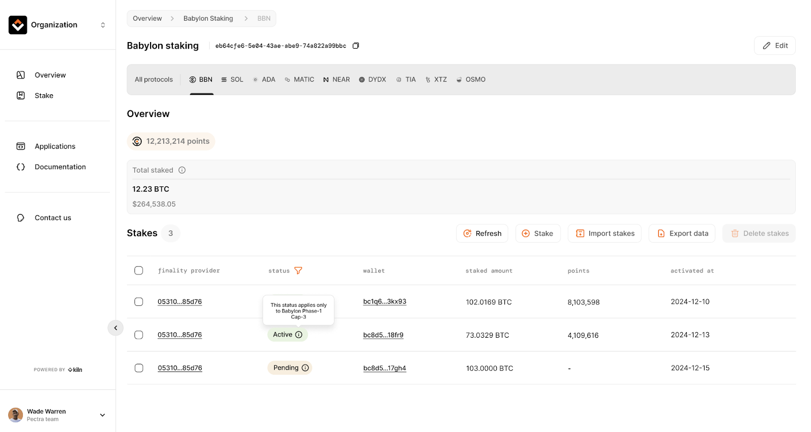The height and width of the screenshot is (432, 811).
Task: Click the Stake button above the table
Action: (x=538, y=233)
